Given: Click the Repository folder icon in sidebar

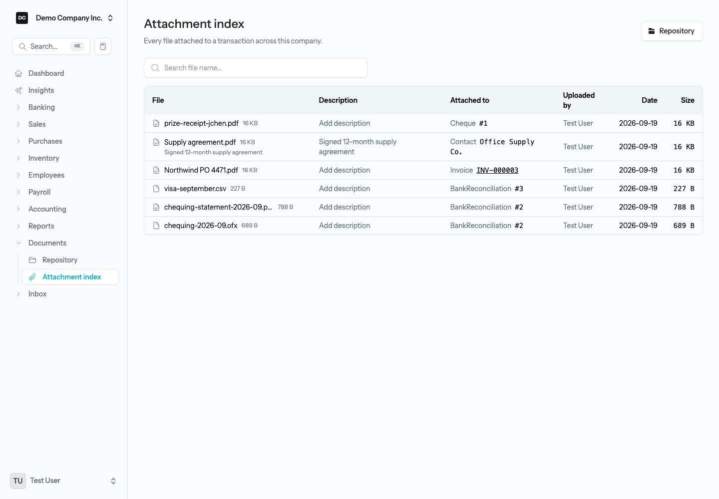Looking at the screenshot, I should tap(32, 260).
